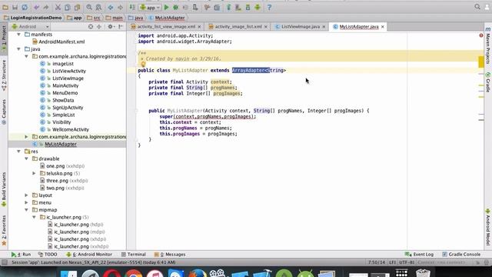Open the Structure side tab
Viewport: 492px width, 277px height.
4,75
